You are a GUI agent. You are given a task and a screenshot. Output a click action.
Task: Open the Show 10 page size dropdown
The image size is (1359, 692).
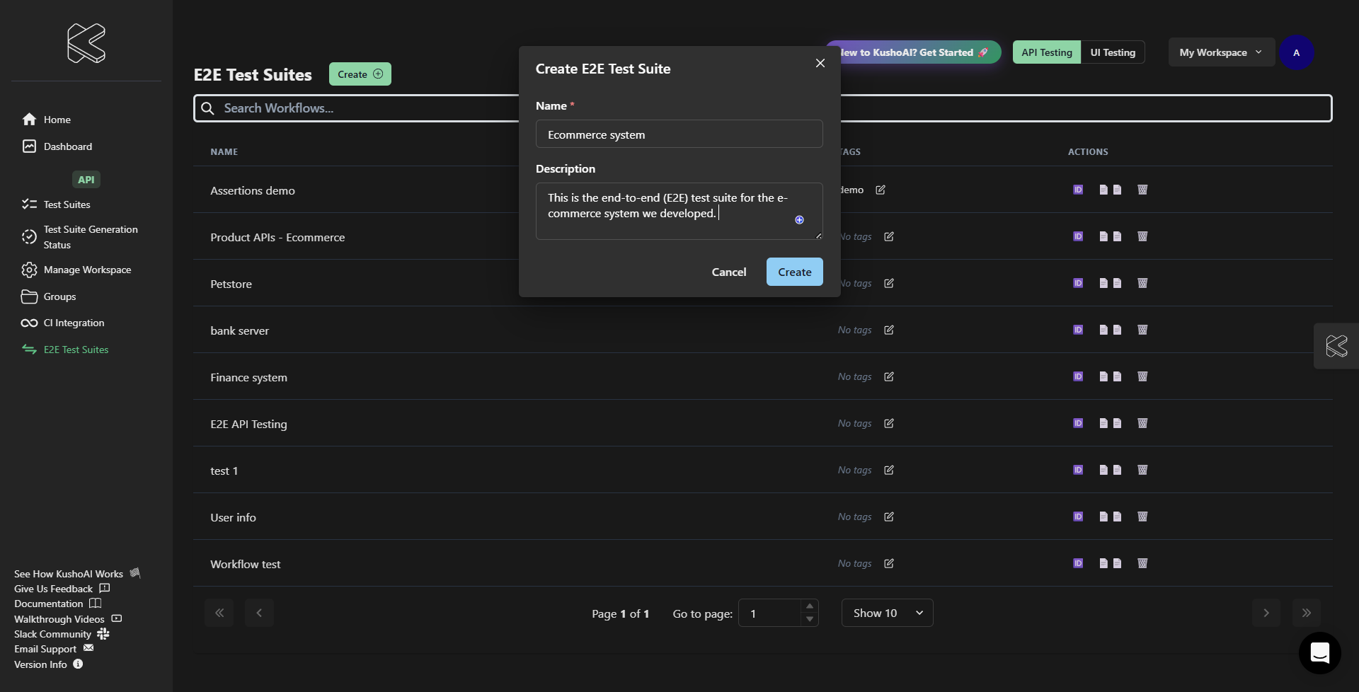pyautogui.click(x=887, y=613)
